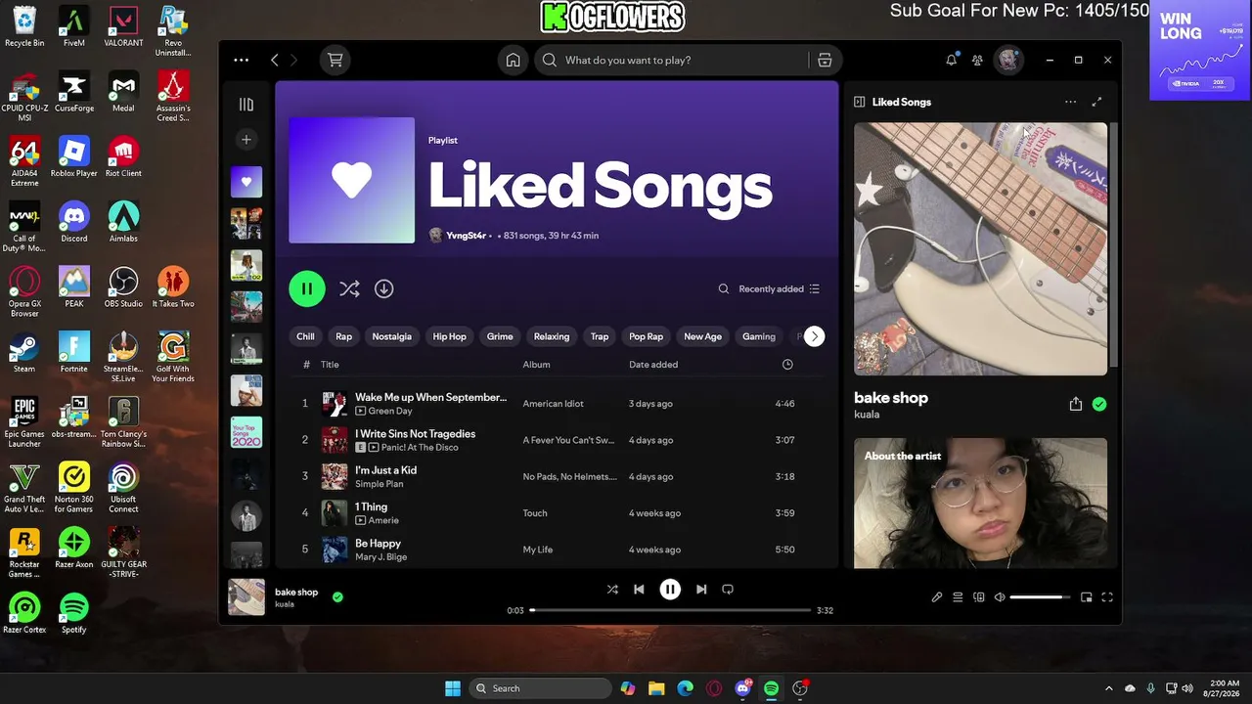
Task: Open the Miniplayer
Action: (1087, 597)
